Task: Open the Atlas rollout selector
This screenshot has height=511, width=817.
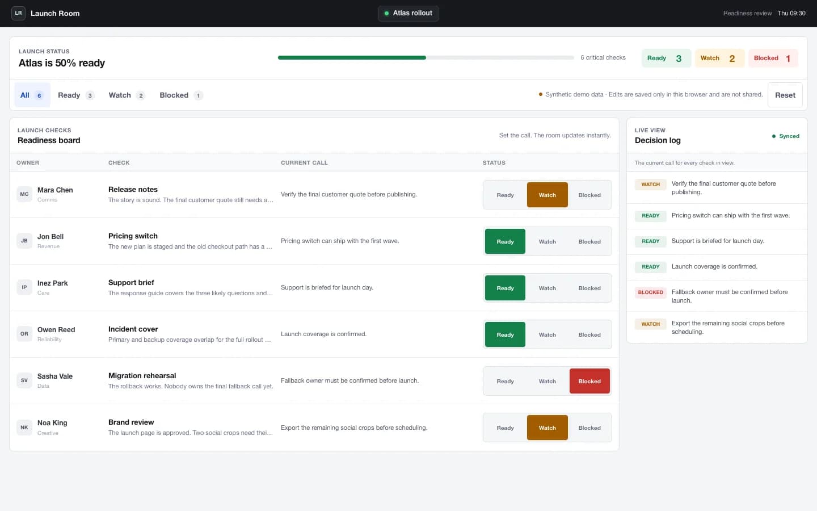Action: coord(408,13)
